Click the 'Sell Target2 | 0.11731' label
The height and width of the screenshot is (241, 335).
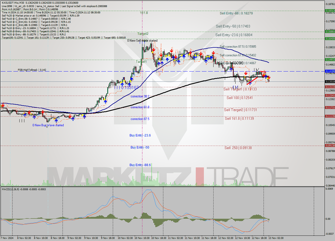point(240,110)
